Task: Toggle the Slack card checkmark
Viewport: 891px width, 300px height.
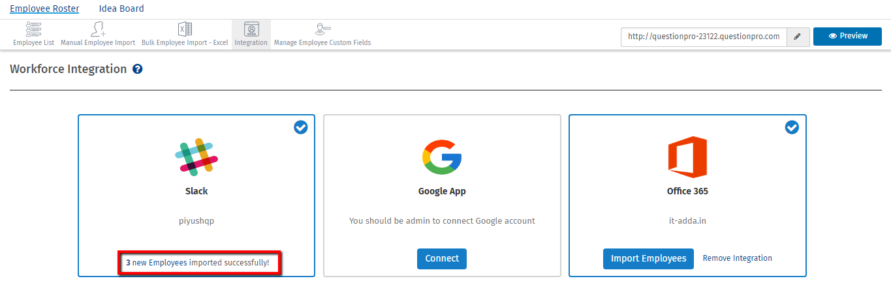Action: pos(300,128)
